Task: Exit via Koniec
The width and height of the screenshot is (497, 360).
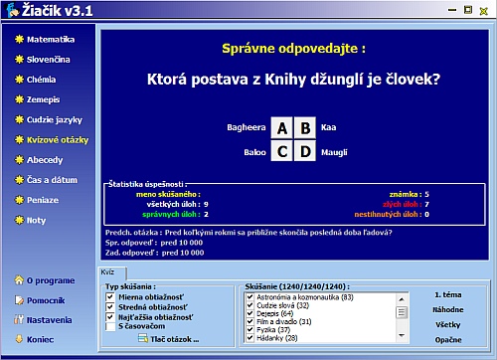Action: (x=40, y=339)
